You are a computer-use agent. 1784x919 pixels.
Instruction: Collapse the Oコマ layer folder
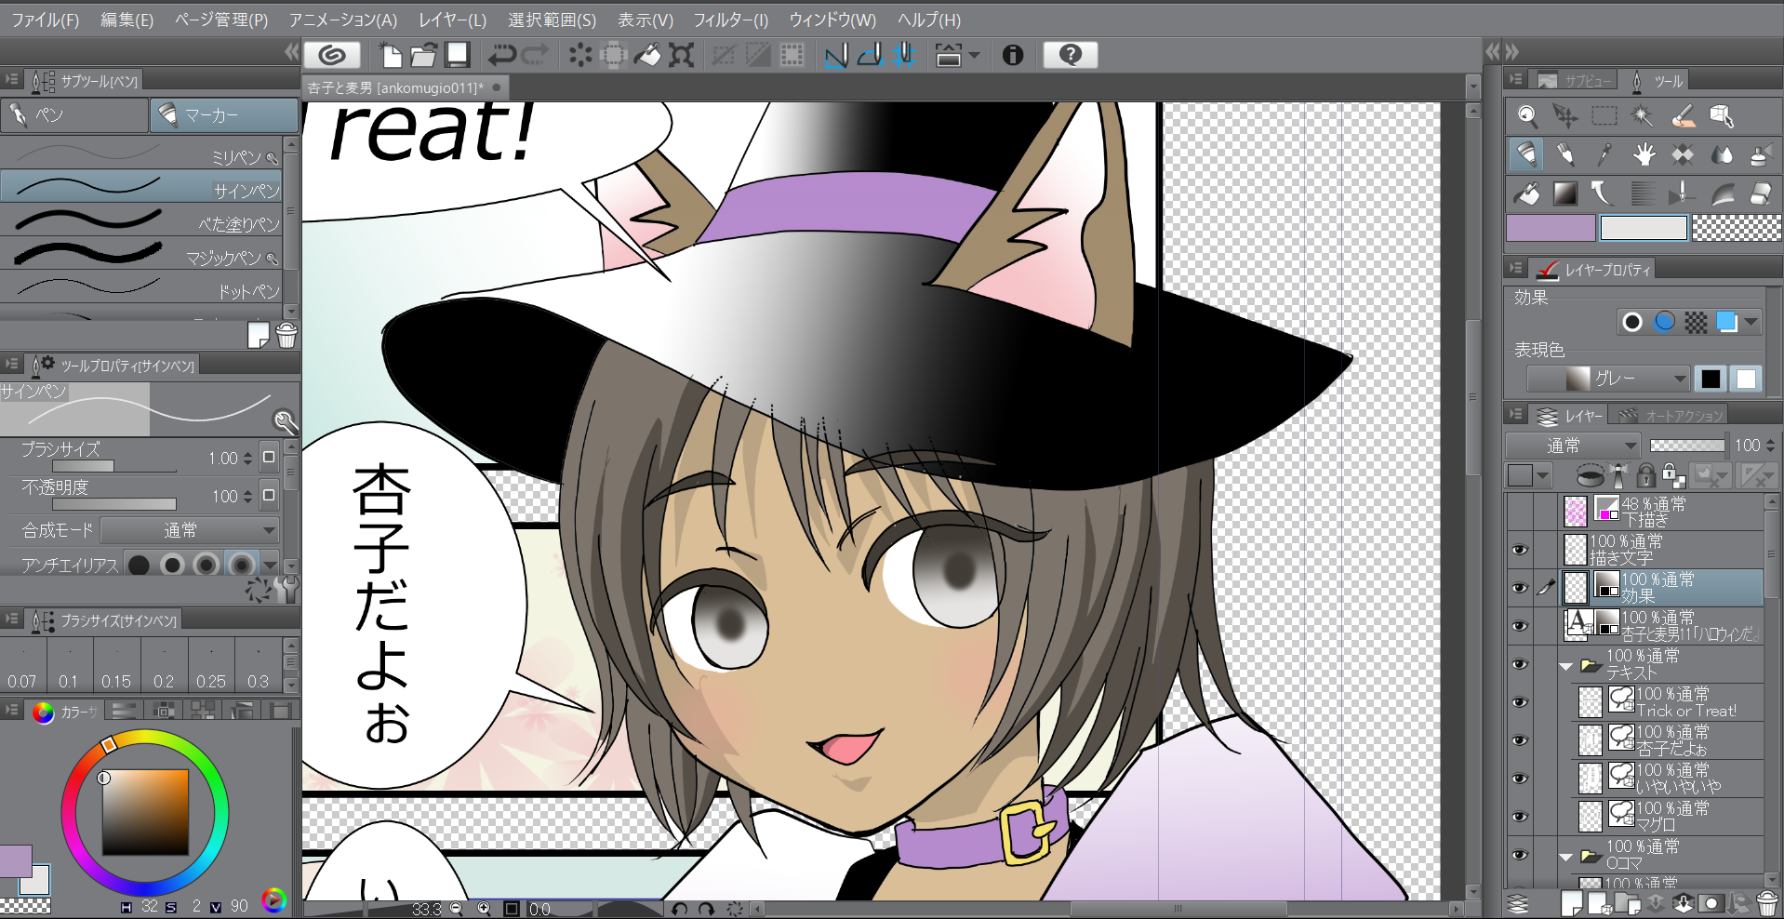point(1565,857)
